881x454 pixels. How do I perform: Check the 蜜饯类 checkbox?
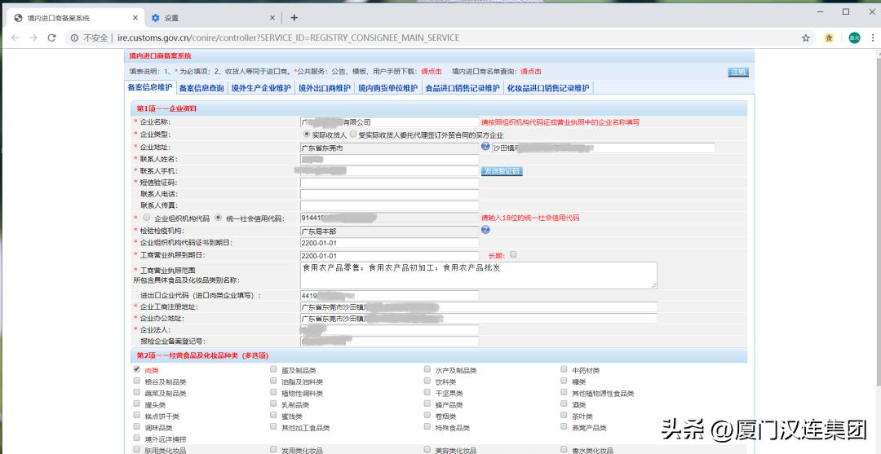point(273,416)
